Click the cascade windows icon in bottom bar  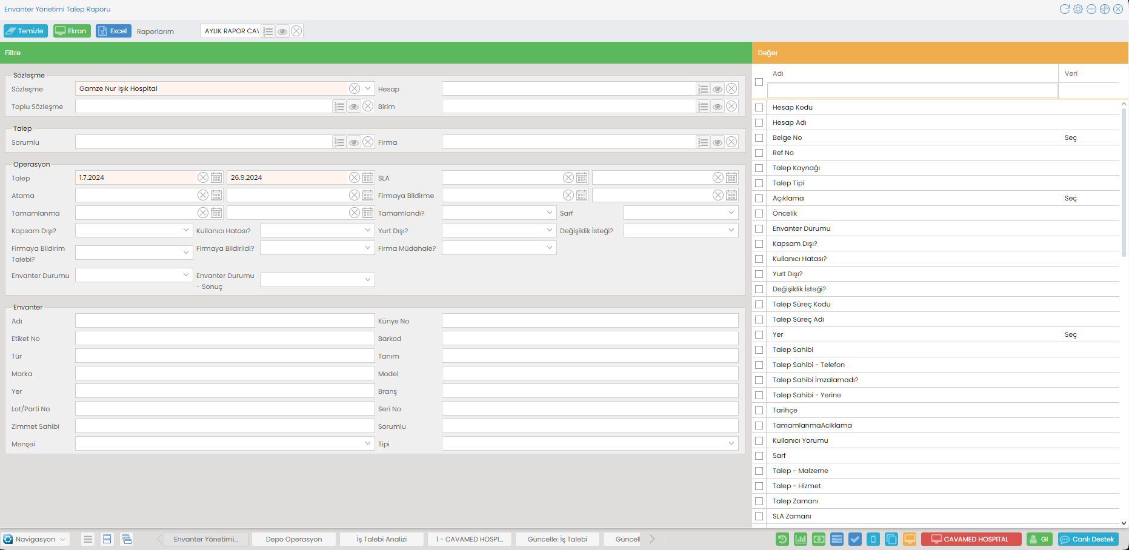127,539
